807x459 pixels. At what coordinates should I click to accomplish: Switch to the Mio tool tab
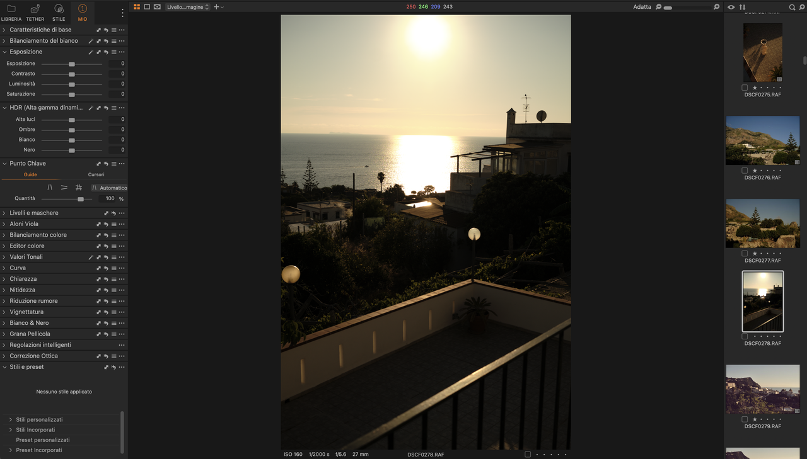tap(83, 11)
